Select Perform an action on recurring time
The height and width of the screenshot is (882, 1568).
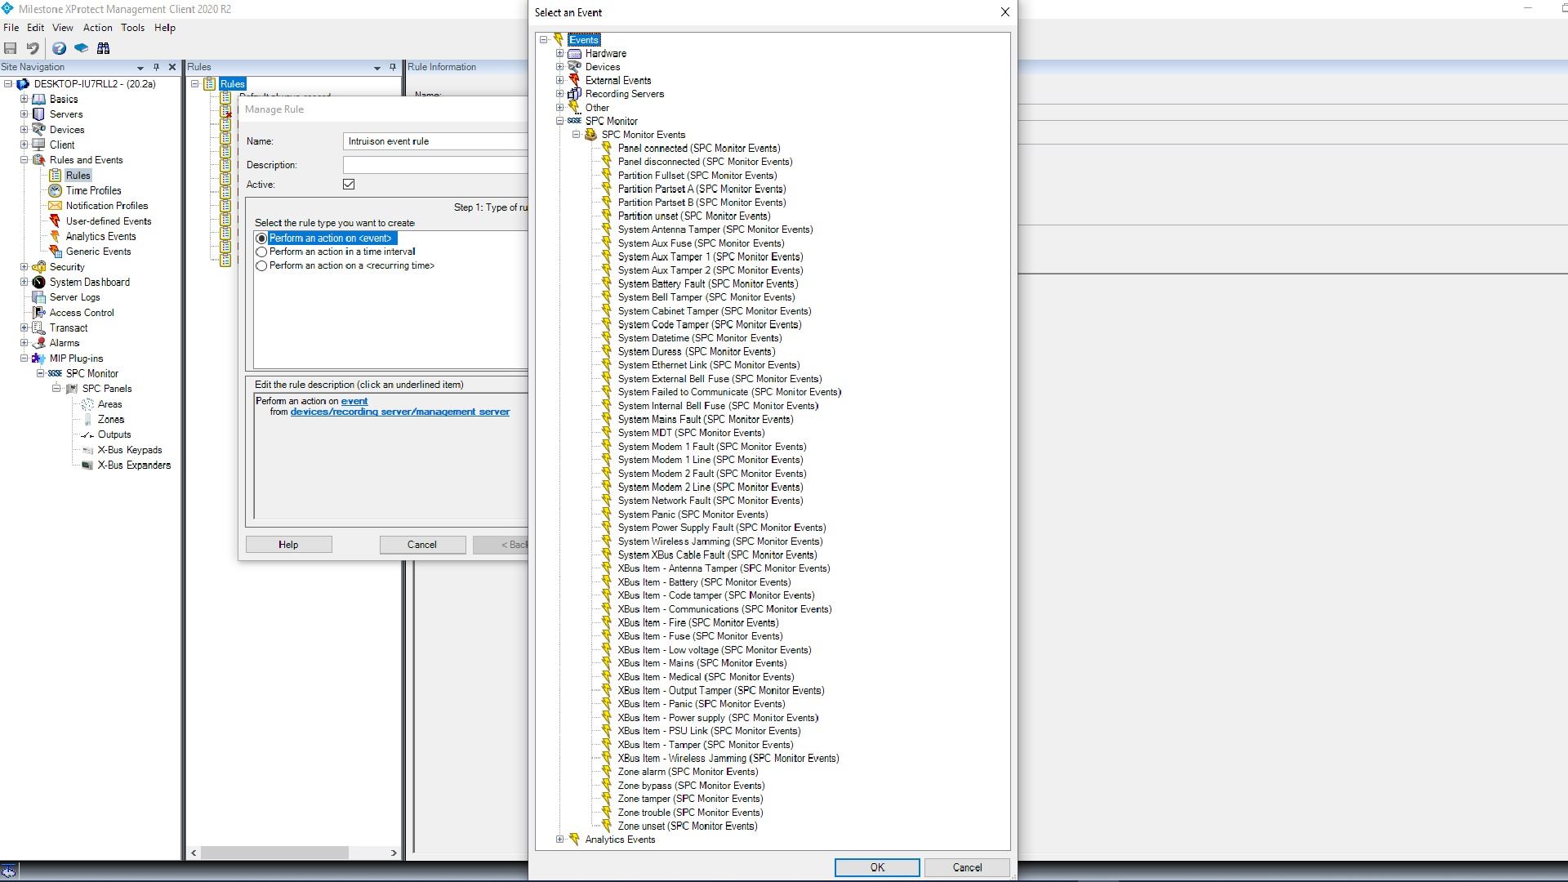tap(261, 266)
